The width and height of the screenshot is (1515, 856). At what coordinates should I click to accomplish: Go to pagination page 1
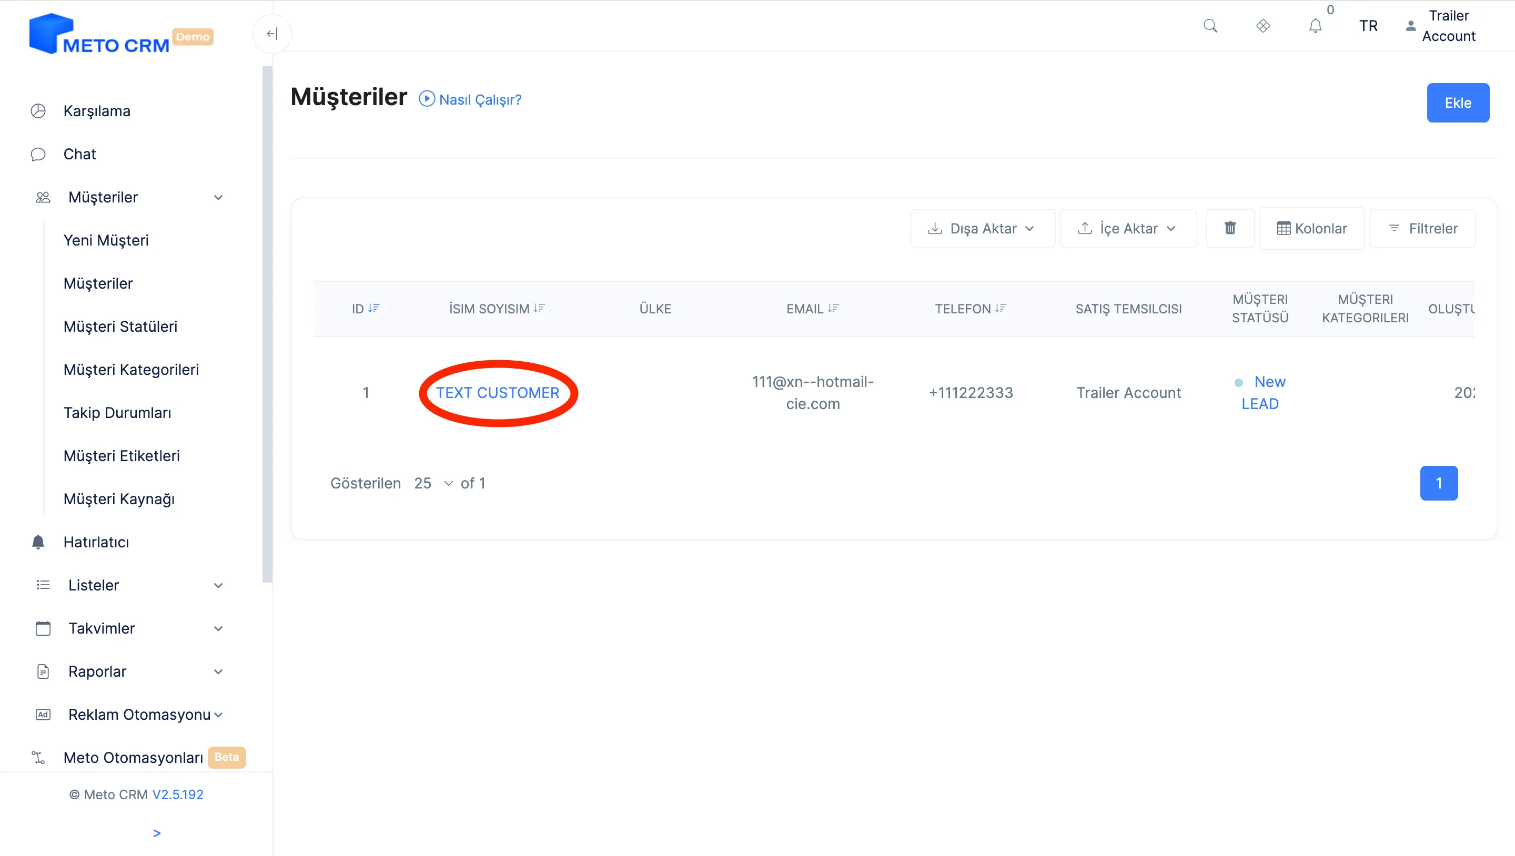(1439, 483)
